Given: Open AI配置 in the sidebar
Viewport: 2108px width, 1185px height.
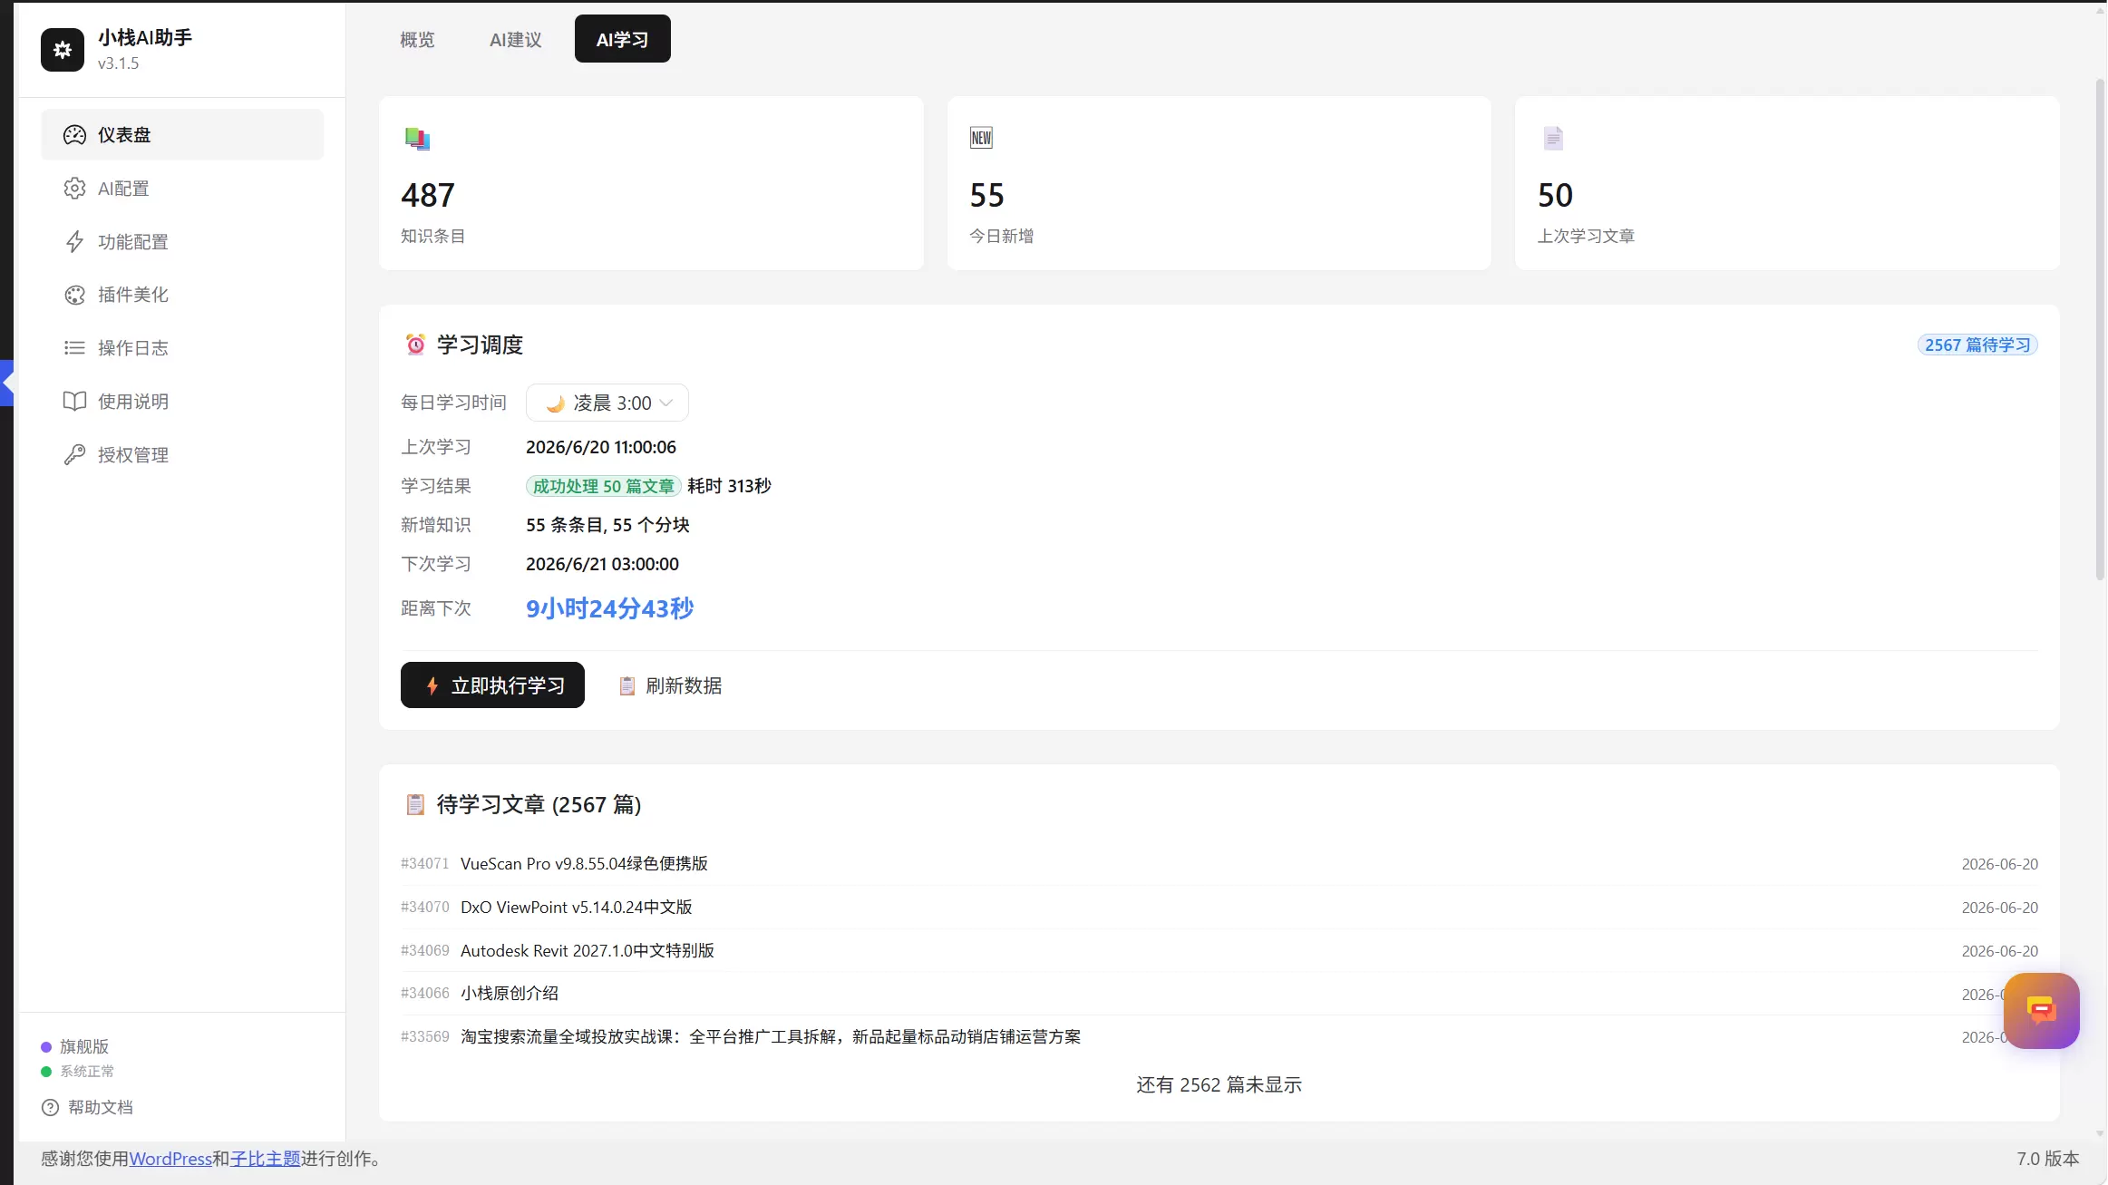Looking at the screenshot, I should pyautogui.click(x=182, y=189).
